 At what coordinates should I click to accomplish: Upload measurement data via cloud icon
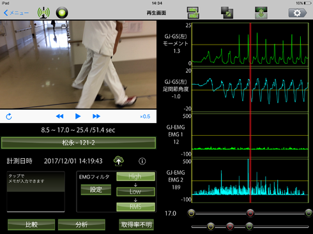click(x=119, y=161)
